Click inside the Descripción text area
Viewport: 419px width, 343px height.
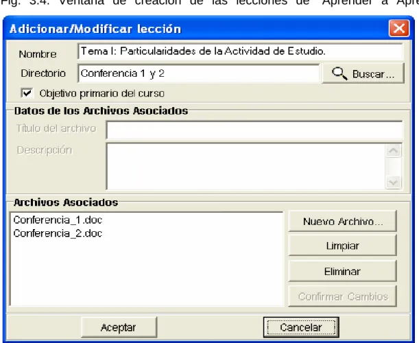point(246,166)
